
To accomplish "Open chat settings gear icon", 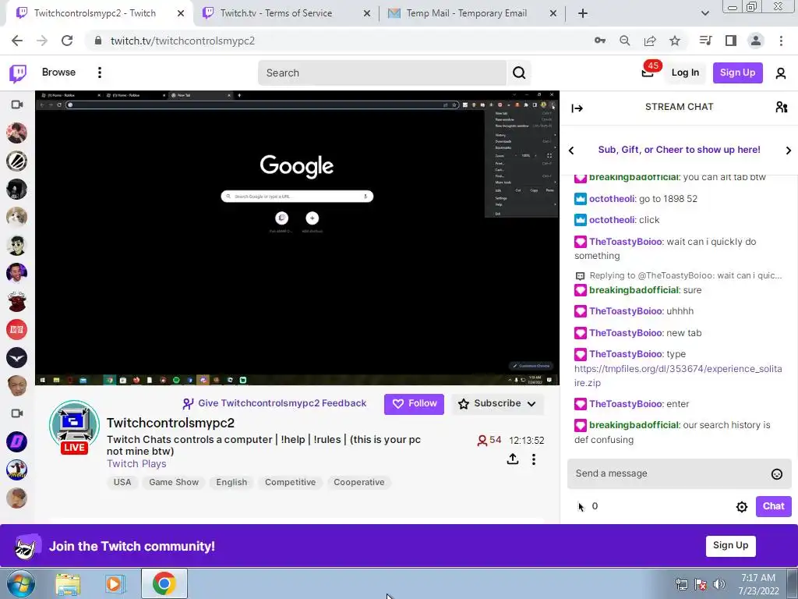I will [x=742, y=507].
